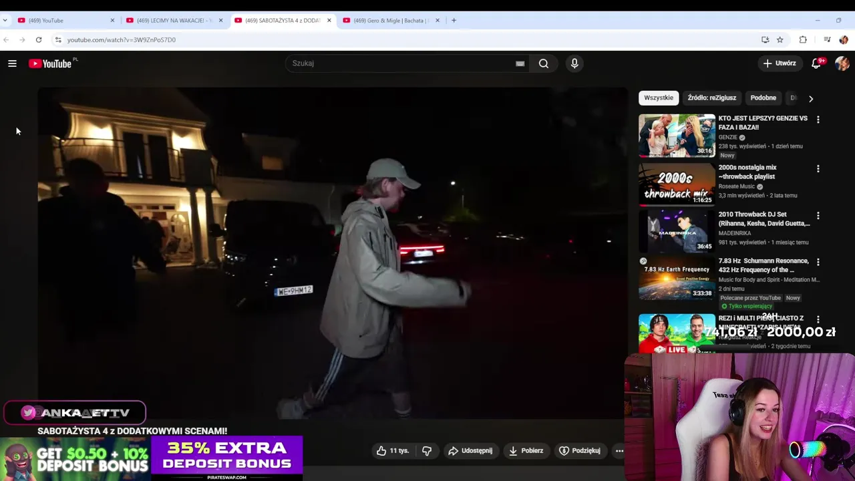
Task: Switch to the first YouTube tab
Action: (64, 21)
